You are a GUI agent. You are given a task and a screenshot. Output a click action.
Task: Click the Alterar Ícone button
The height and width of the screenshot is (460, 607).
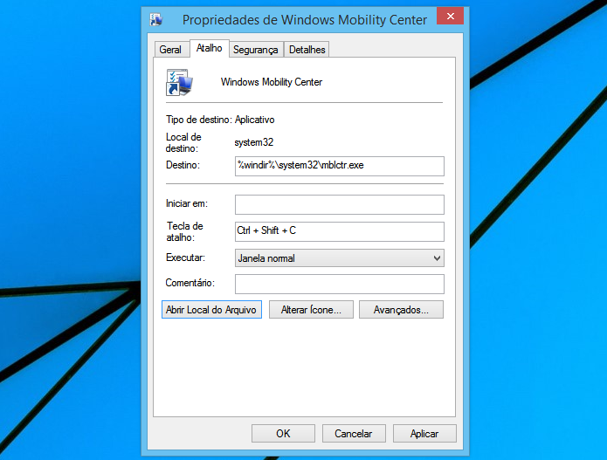tap(311, 310)
